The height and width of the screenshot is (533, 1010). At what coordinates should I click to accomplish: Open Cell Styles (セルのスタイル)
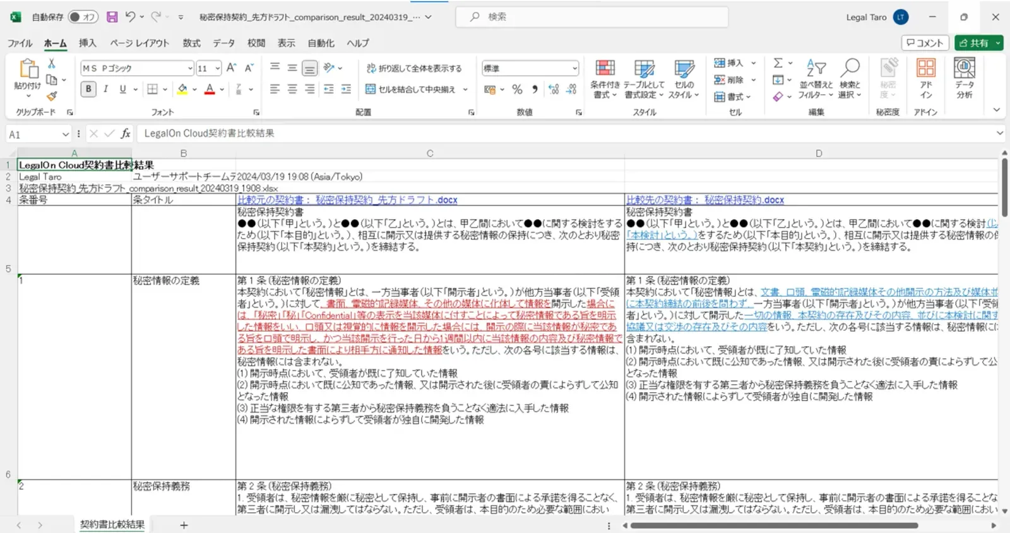tap(684, 80)
